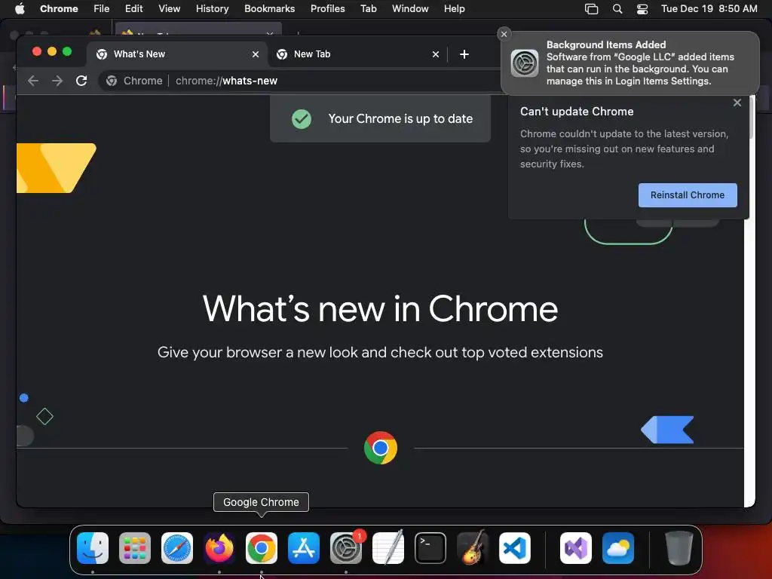Open the App Store dock icon
This screenshot has width=772, height=579.
304,548
